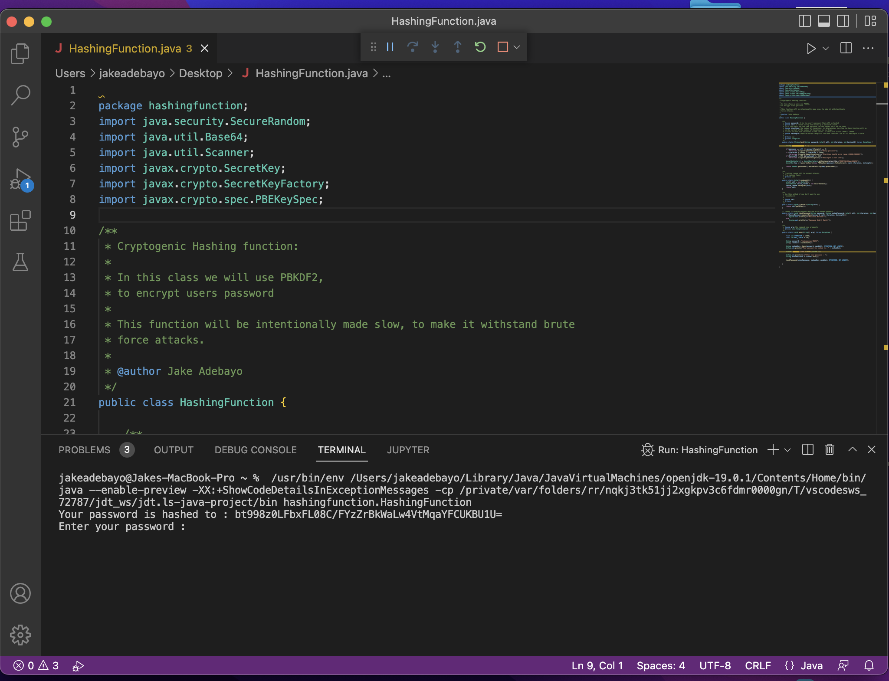Viewport: 889px width, 681px height.
Task: Open the Run options dropdown arrow
Action: [x=826, y=48]
